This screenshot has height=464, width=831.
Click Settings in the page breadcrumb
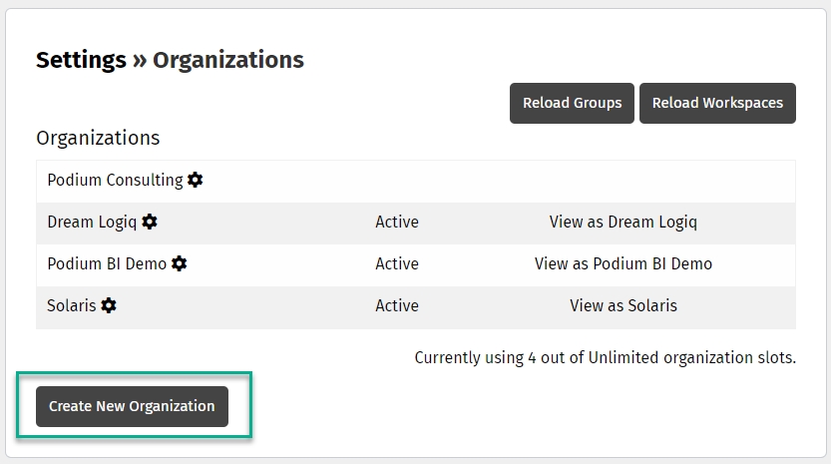coord(81,60)
